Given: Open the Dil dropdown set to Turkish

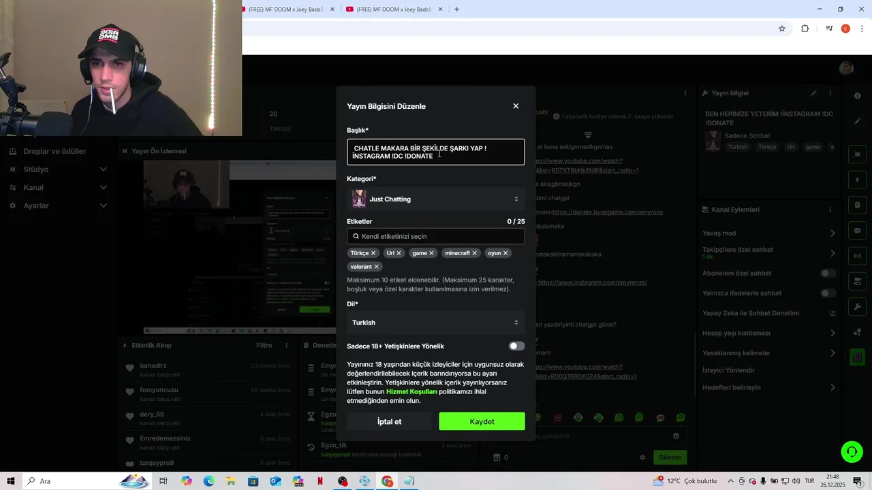Looking at the screenshot, I should (435, 323).
